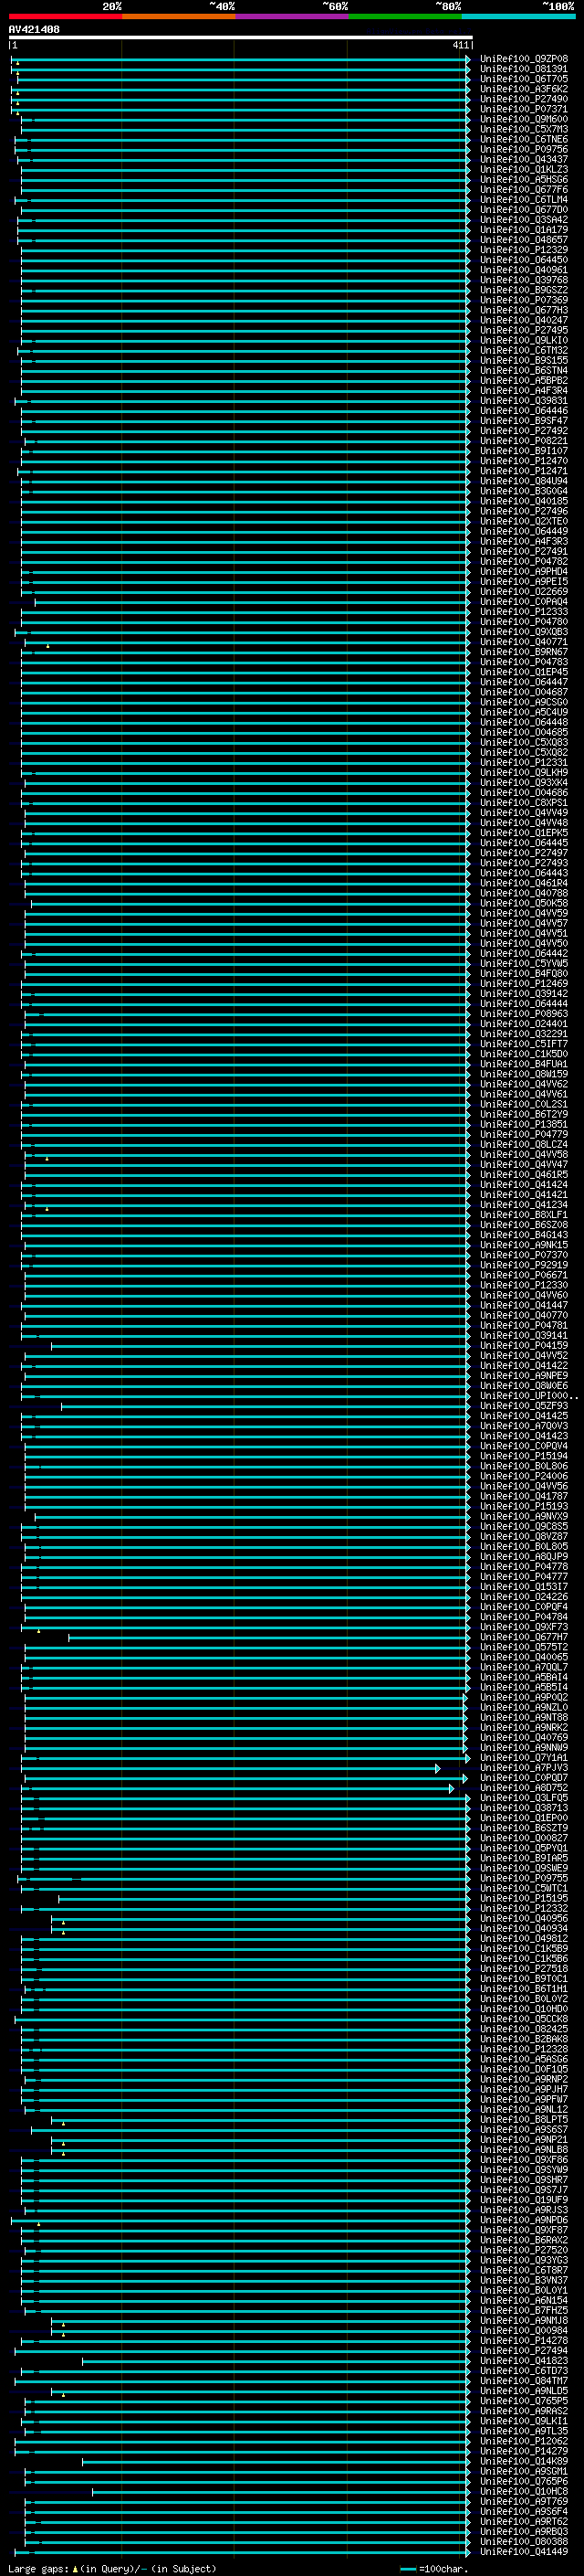The height and width of the screenshot is (2576, 584).
Task: Select hit UniRef100_Q677H7
Action: point(523,1636)
